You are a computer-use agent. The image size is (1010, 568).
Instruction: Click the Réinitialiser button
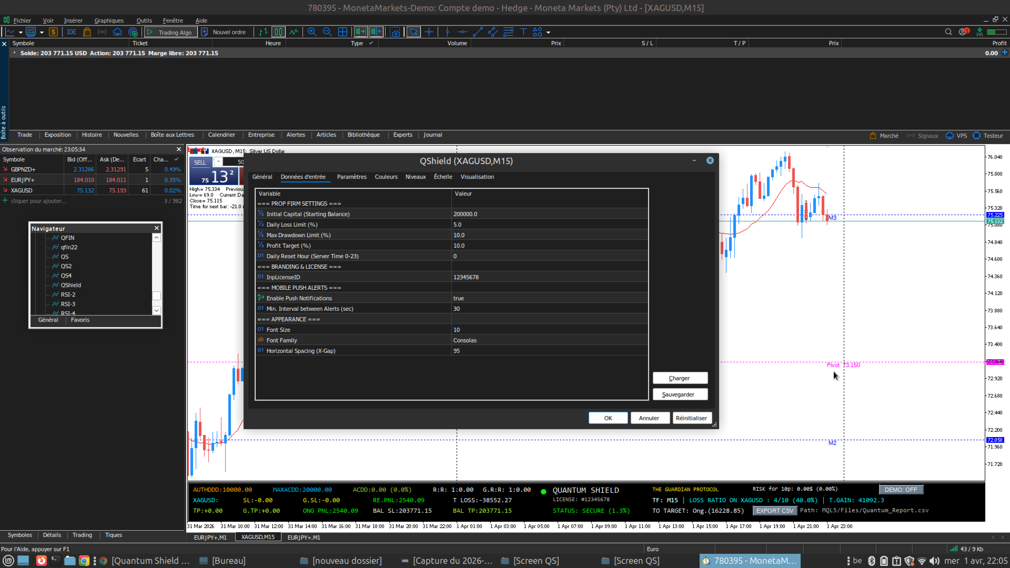[x=691, y=418]
